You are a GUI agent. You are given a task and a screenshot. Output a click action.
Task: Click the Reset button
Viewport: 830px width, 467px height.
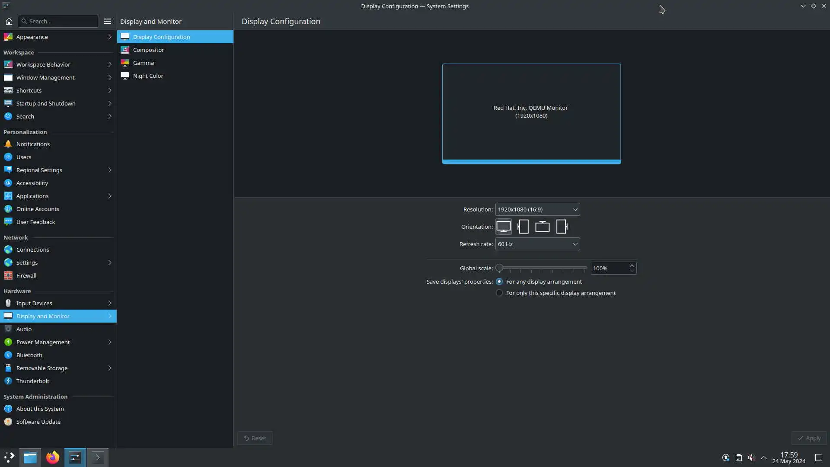coord(255,438)
